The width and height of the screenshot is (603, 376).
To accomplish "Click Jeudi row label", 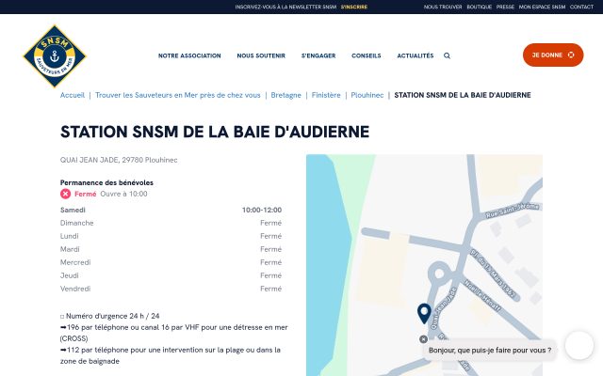I will click(x=69, y=275).
